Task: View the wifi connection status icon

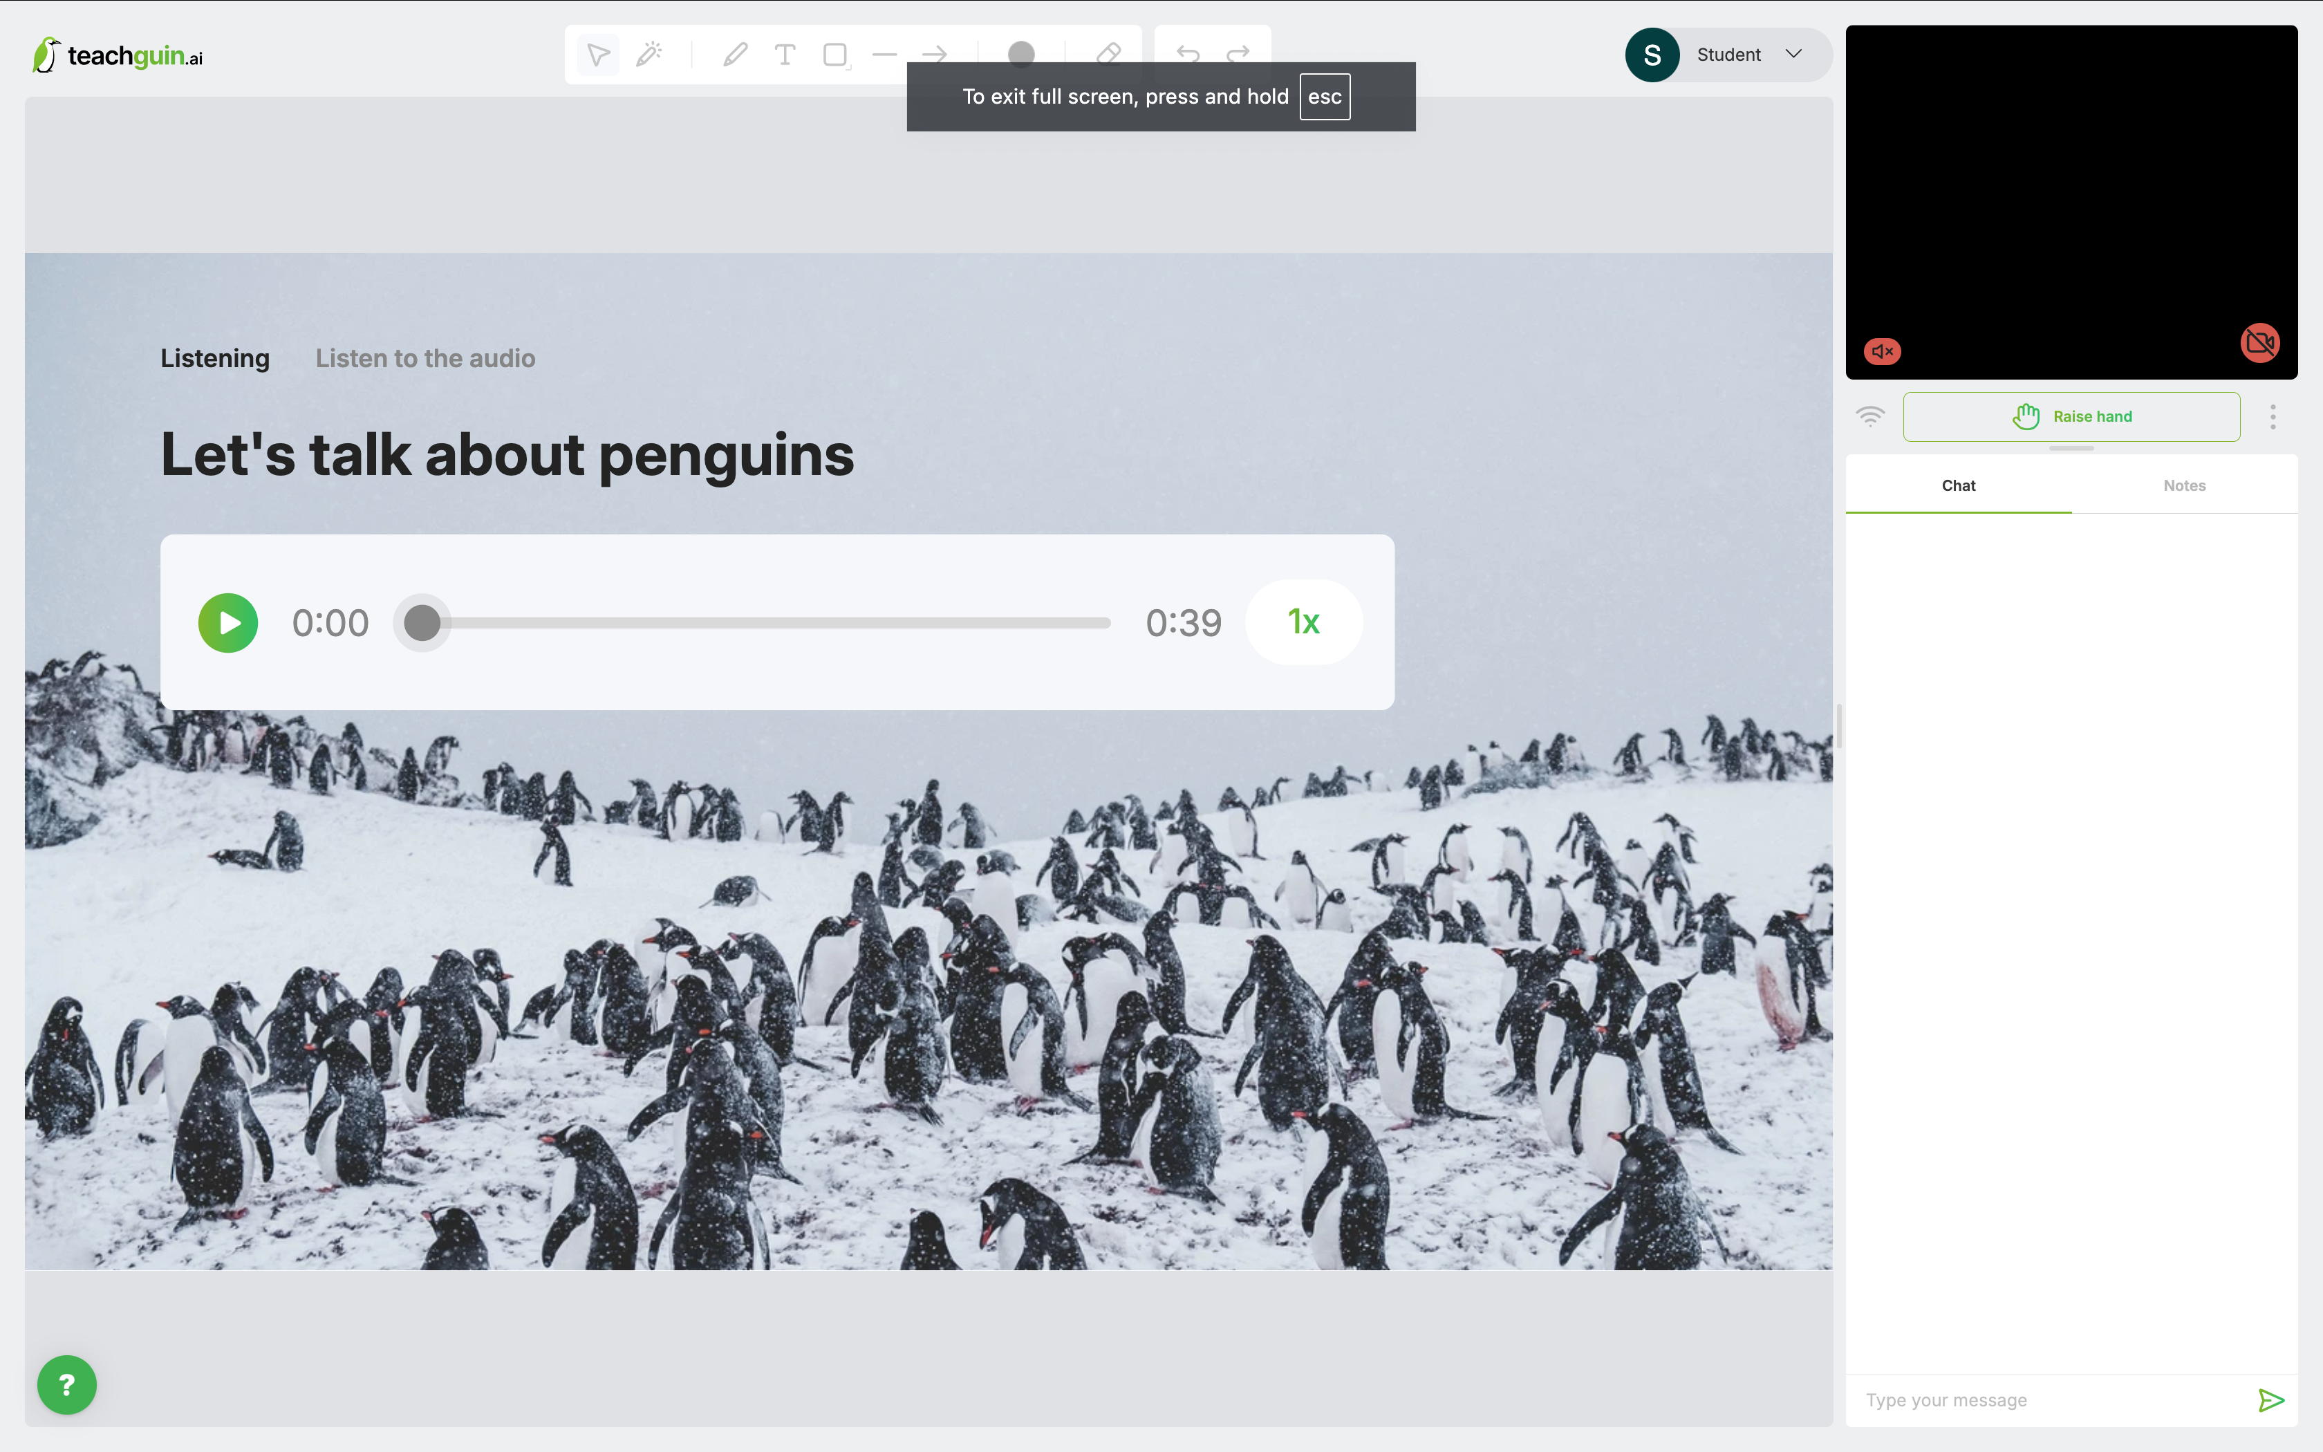Action: 1870,416
